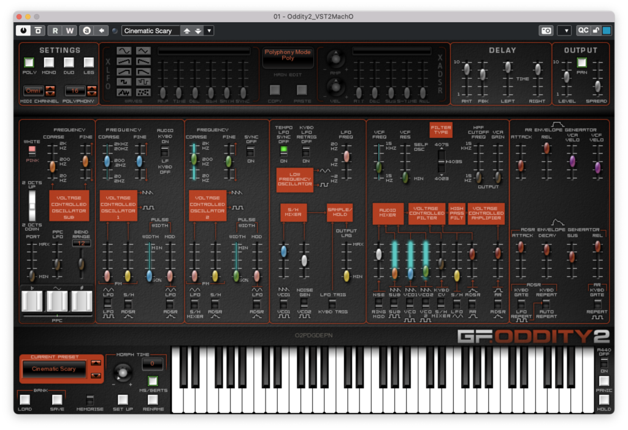The image size is (628, 430).
Task: Click the left arrow button in the header
Action: pyautogui.click(x=102, y=31)
